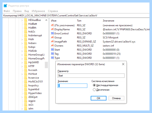This screenshot has width=152, height=113.
Task: Click the string icon of the DisplayName value
Action: pos(52,29)
